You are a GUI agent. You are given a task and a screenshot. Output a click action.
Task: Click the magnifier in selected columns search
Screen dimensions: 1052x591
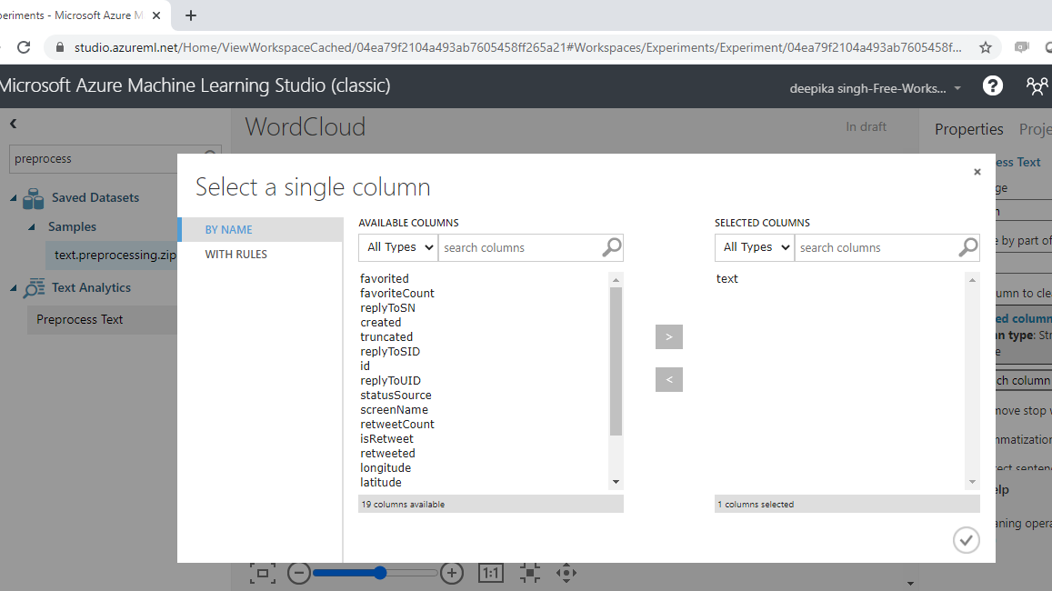tap(967, 247)
